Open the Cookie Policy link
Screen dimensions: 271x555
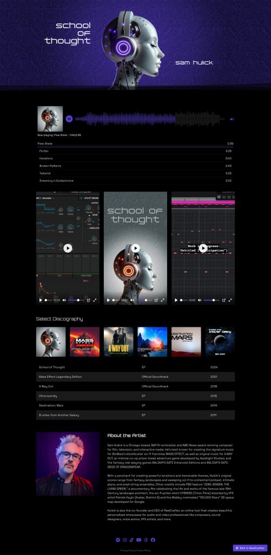pyautogui.click(x=143, y=551)
